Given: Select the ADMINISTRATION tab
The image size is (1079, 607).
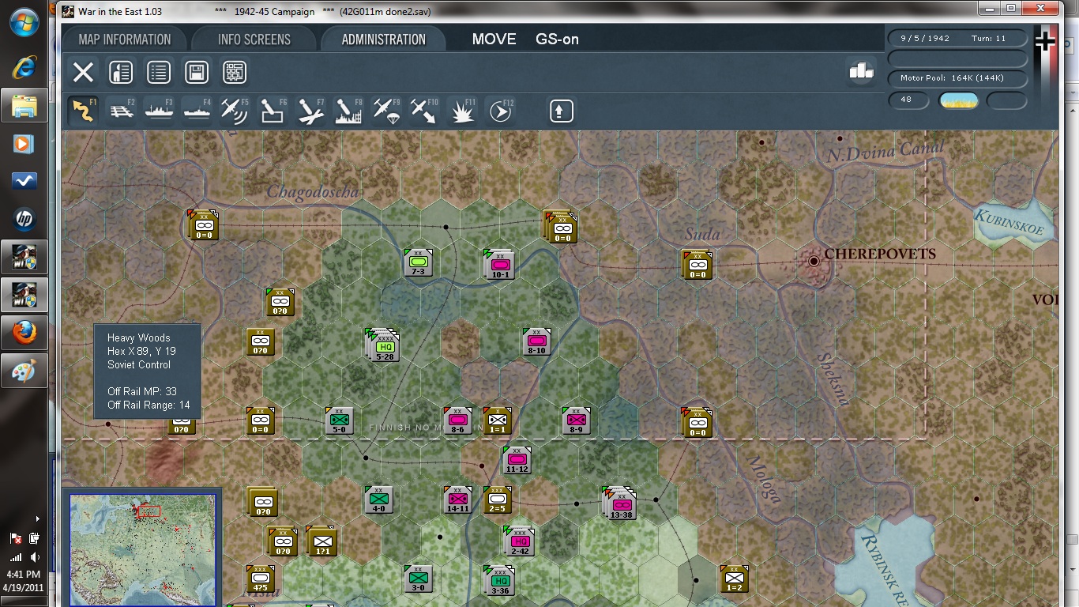Looking at the screenshot, I should click(x=384, y=40).
